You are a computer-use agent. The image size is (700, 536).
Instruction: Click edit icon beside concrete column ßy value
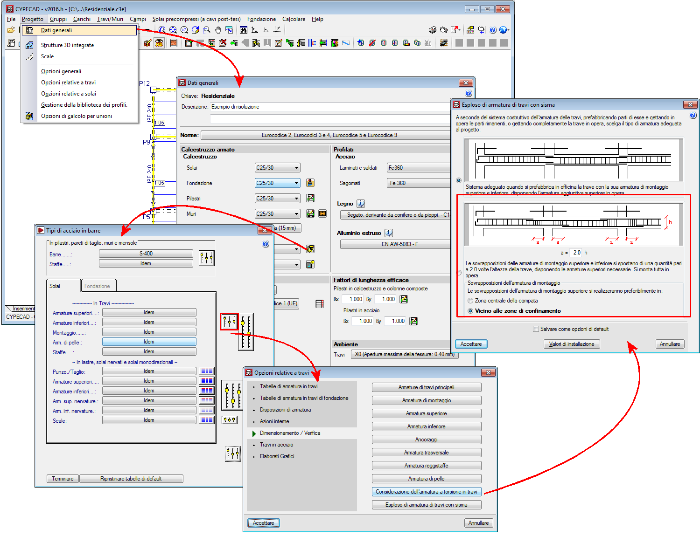404,299
